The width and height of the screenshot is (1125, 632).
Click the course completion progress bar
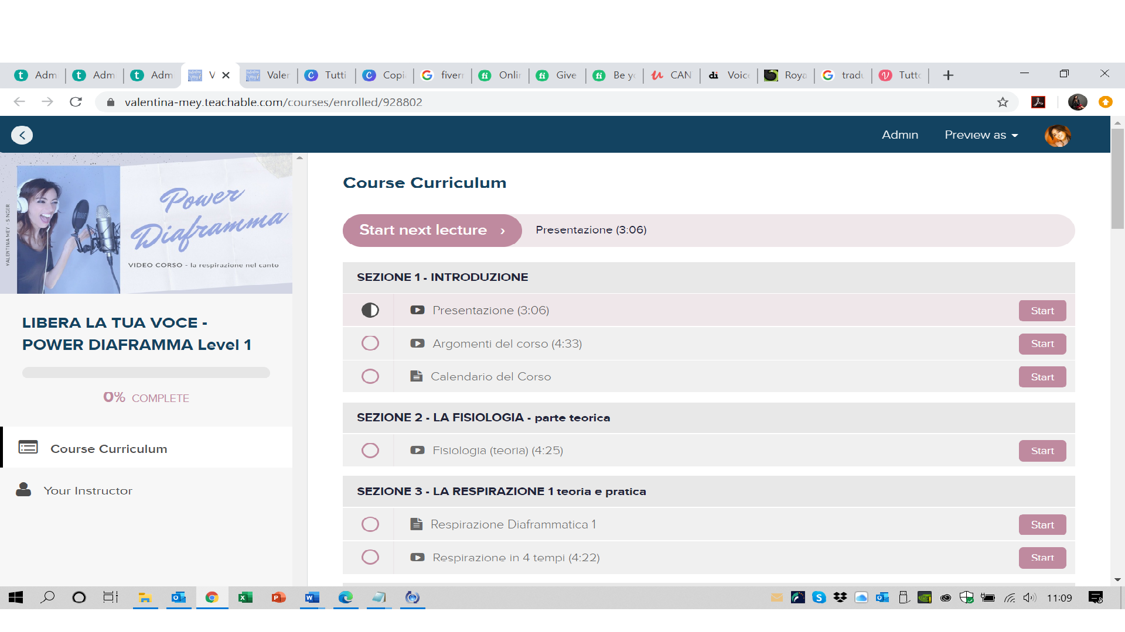point(146,373)
